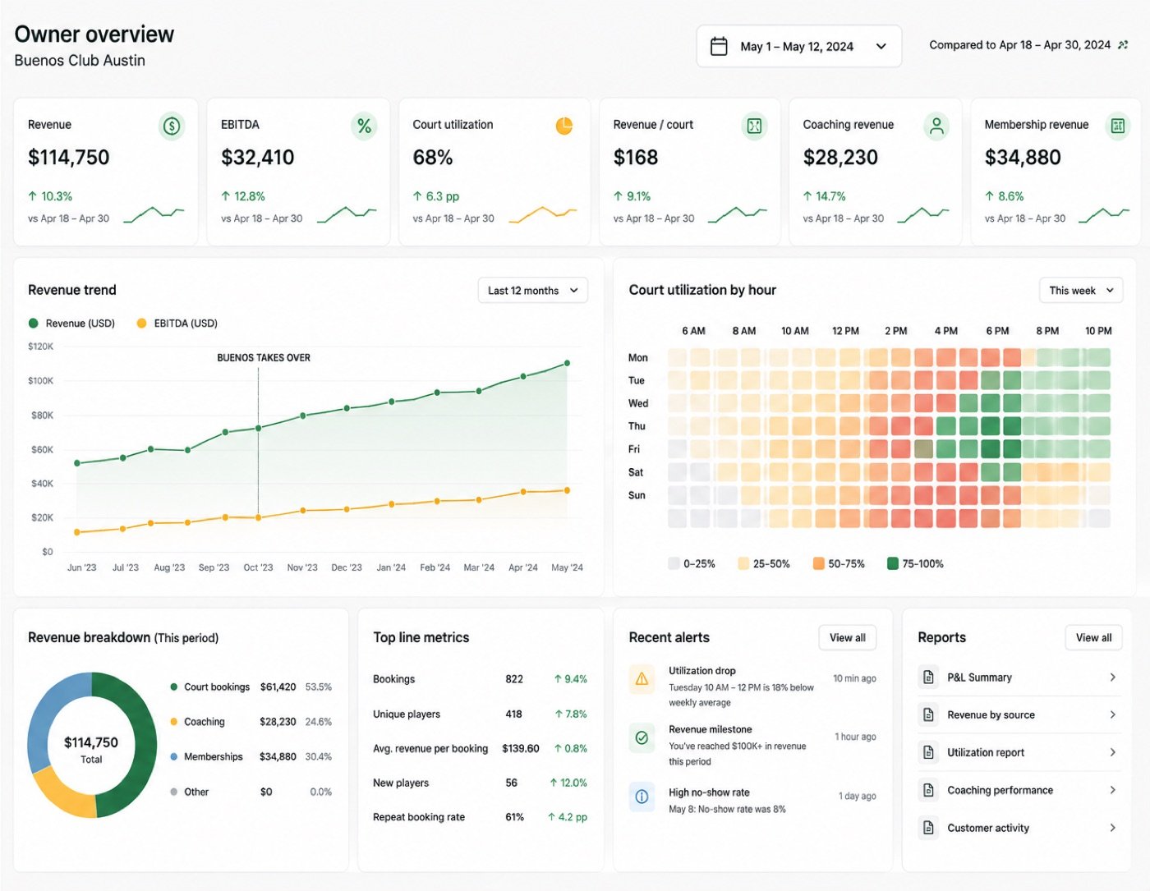Click the pie icon on Court utilization card

(563, 126)
